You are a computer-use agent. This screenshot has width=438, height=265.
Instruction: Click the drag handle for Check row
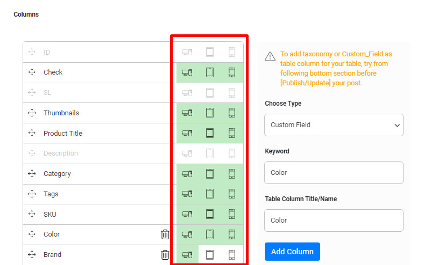coord(32,72)
